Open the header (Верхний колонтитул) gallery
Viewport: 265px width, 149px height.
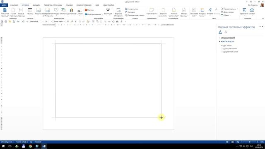[x=163, y=12]
